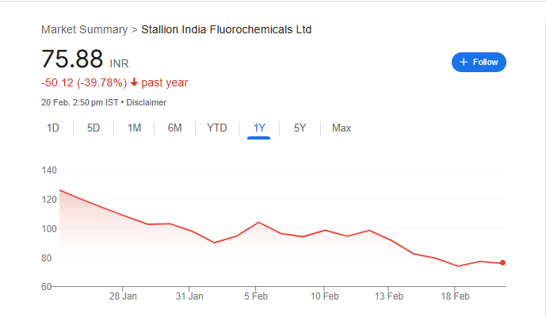Viewport: 546px width, 317px height.
Task: Click the Follow button
Action: (x=479, y=63)
